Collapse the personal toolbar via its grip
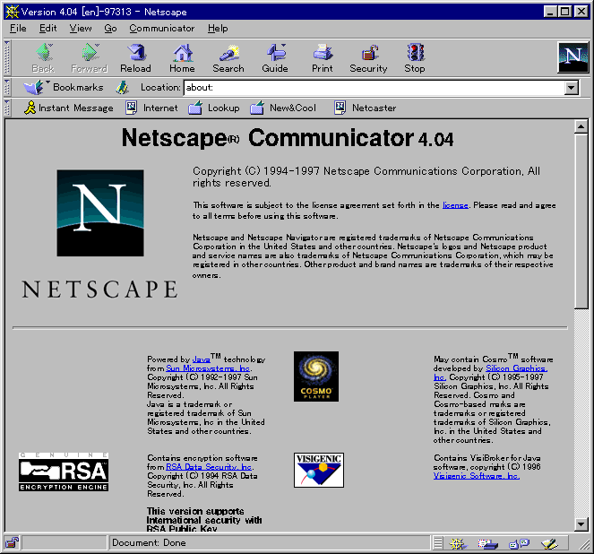The width and height of the screenshot is (594, 554). (x=7, y=108)
